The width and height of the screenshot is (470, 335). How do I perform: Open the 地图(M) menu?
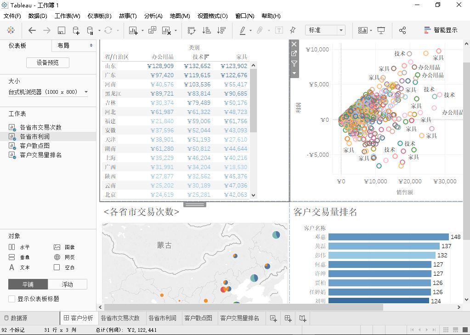point(180,16)
